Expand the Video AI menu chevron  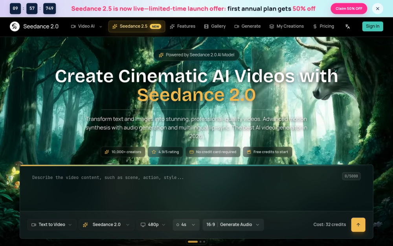101,27
